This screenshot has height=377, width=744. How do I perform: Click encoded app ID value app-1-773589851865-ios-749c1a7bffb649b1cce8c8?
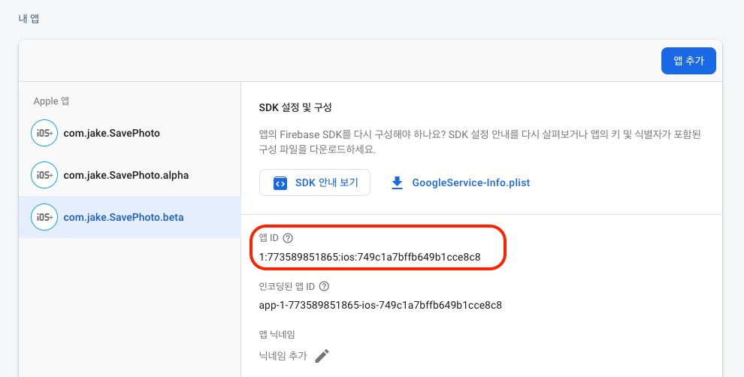point(380,305)
